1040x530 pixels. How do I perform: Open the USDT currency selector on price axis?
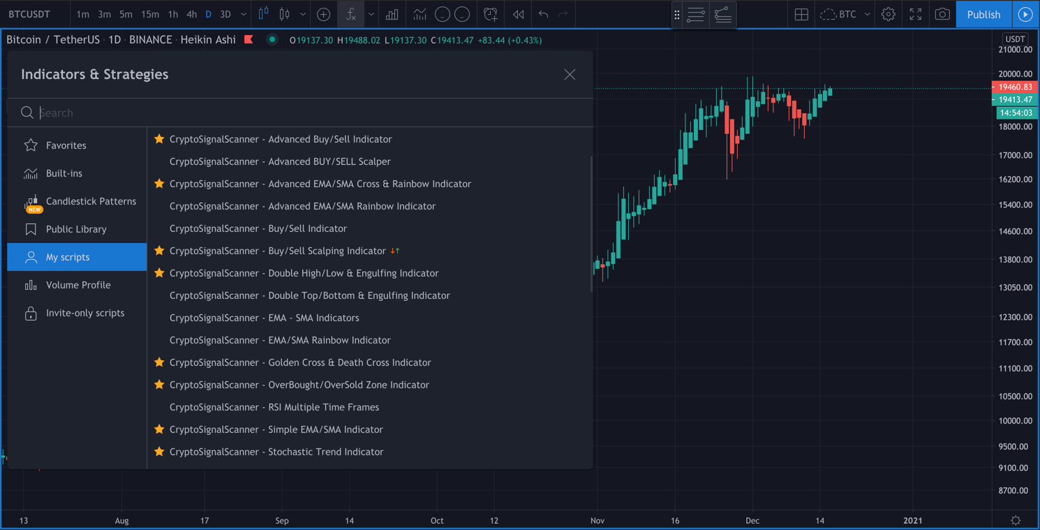(x=1015, y=39)
